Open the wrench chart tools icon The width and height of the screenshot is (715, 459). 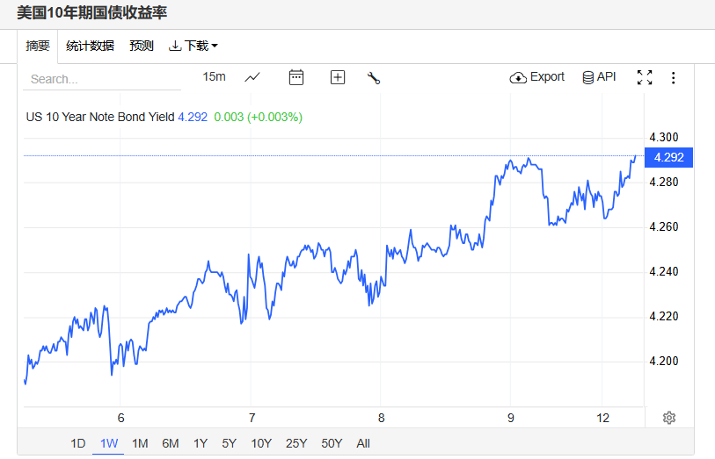[x=374, y=78]
